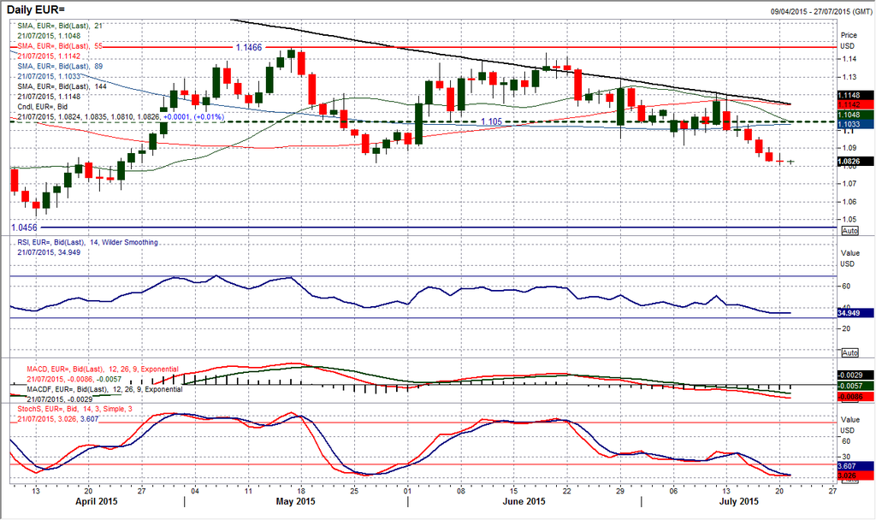
Task: Click the green -0.0057 MACD axis tag
Action: [855, 386]
